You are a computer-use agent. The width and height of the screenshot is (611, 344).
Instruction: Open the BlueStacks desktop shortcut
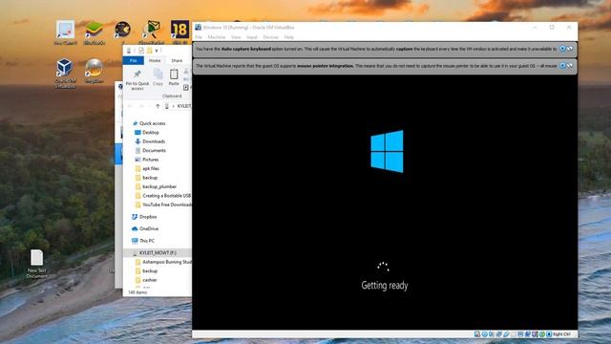coord(94,32)
